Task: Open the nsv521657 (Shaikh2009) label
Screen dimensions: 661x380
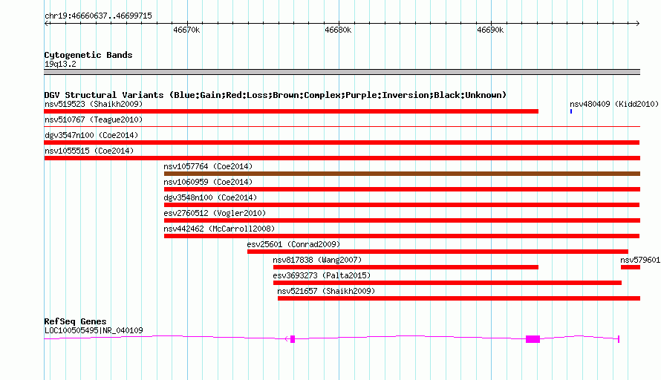Action: (x=326, y=291)
